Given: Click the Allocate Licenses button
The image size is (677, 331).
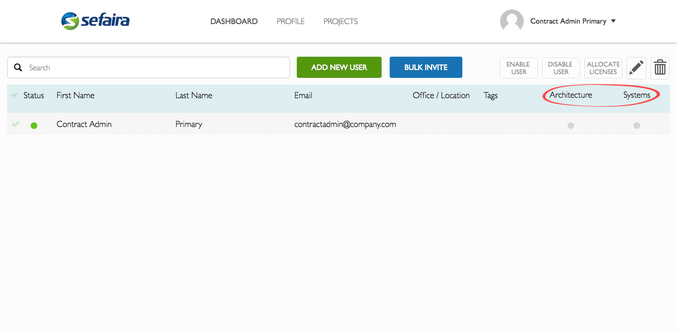Looking at the screenshot, I should click(603, 68).
